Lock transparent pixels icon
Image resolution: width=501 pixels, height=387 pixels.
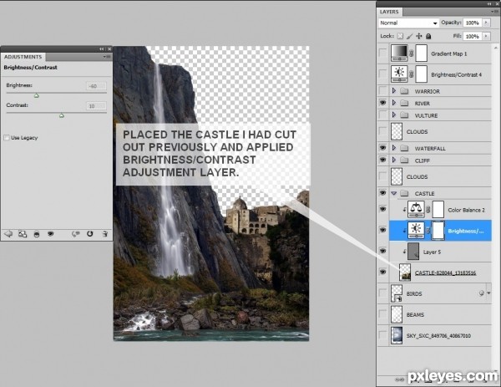click(400, 36)
